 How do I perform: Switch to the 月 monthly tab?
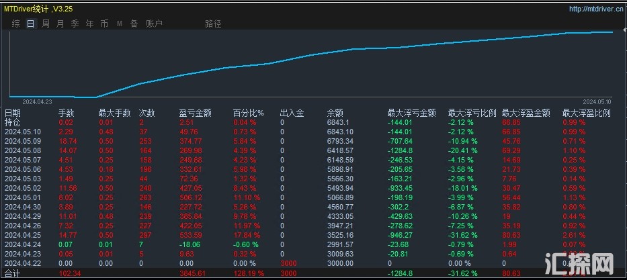60,24
